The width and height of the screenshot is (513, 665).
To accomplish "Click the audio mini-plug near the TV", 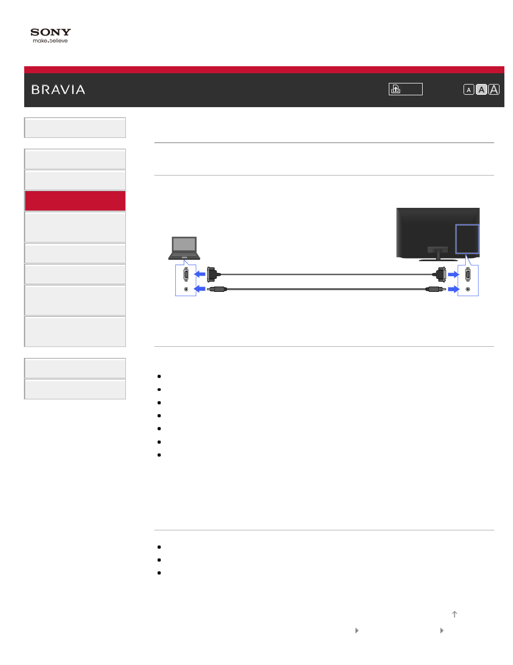I will [436, 289].
